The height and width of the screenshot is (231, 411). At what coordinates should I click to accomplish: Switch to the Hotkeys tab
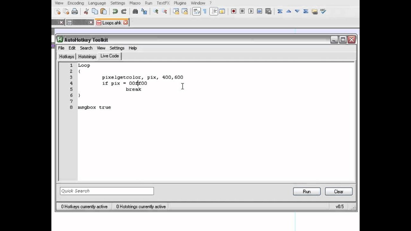tap(67, 56)
